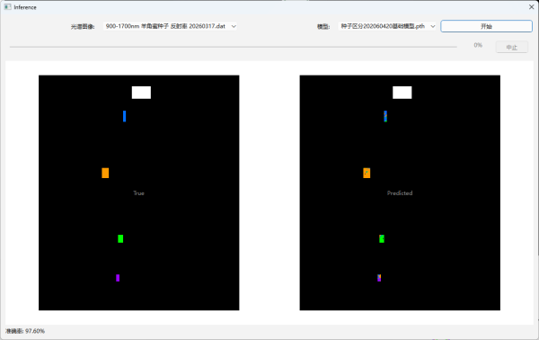
Task: Click the purple region in Predicted image
Action: click(x=379, y=278)
